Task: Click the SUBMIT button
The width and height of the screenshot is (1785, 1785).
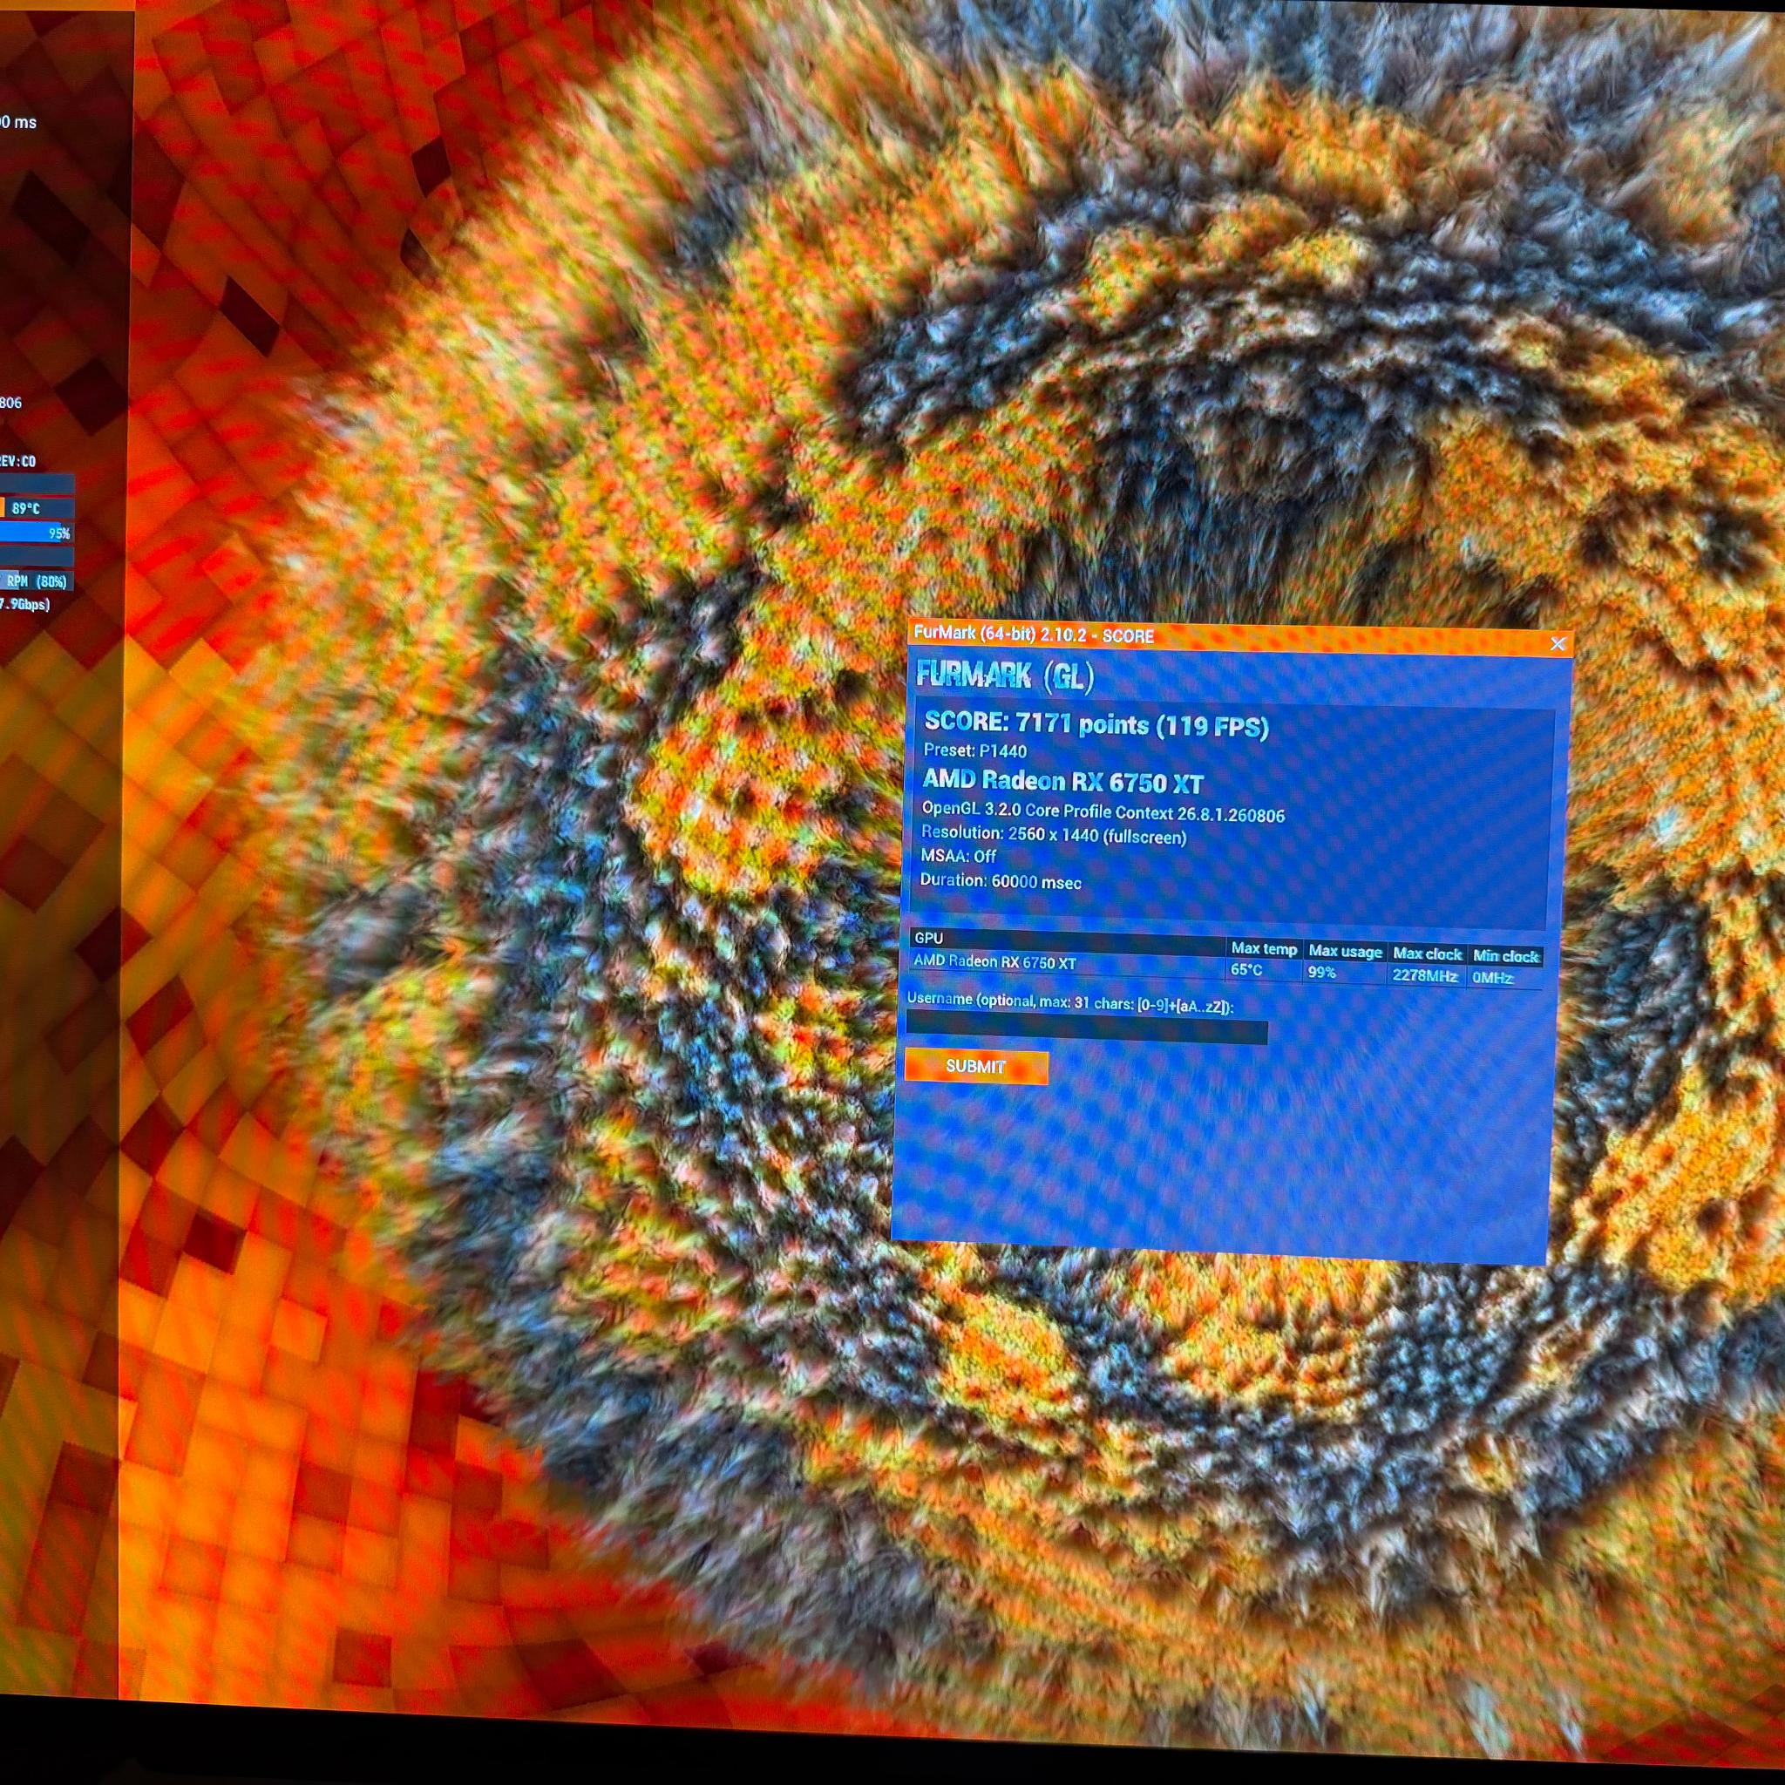Action: point(975,1066)
